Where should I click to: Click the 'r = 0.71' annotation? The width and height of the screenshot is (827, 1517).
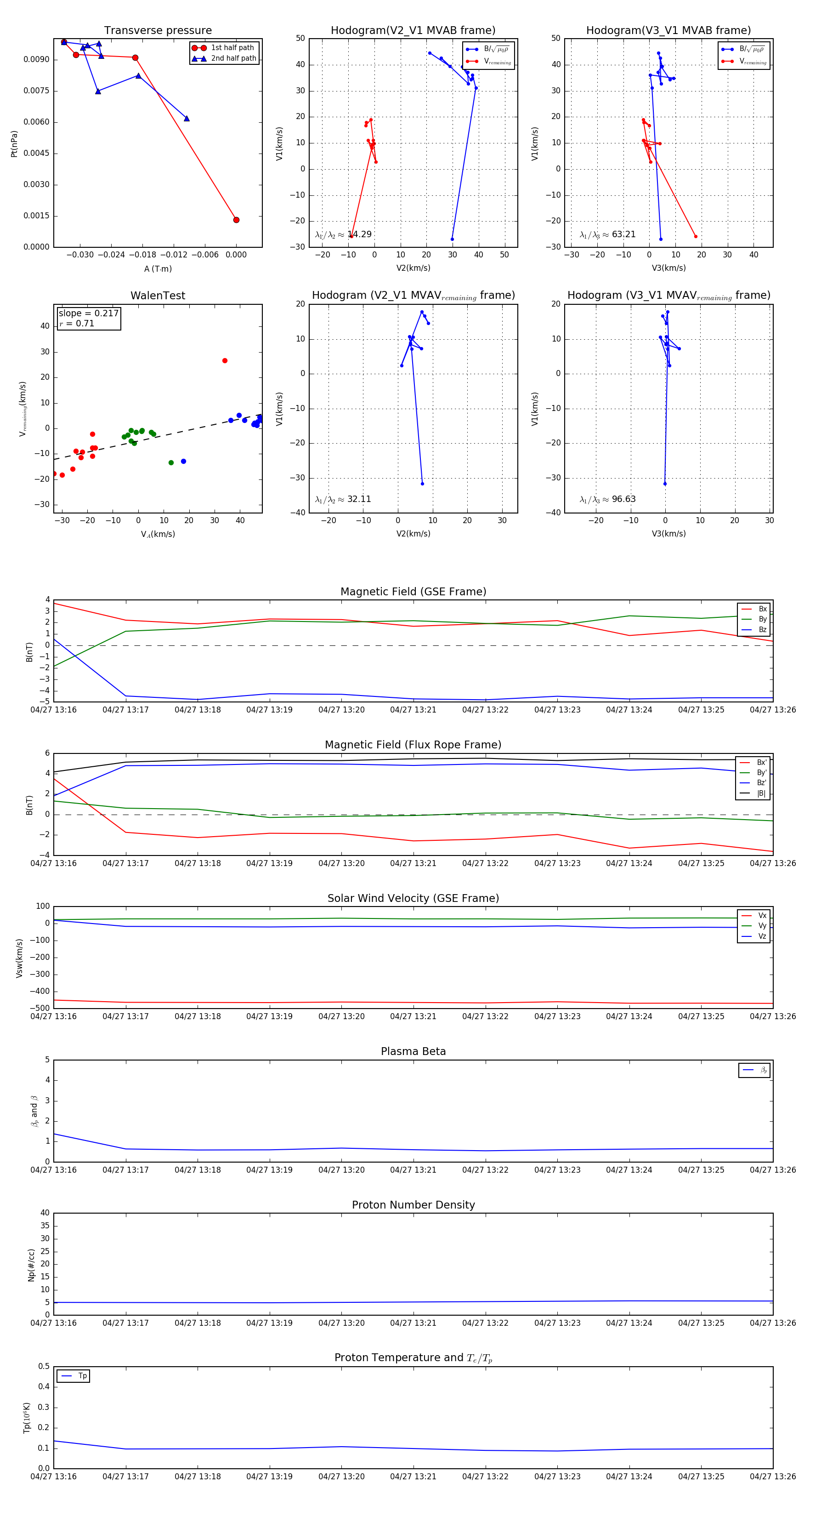pos(77,323)
